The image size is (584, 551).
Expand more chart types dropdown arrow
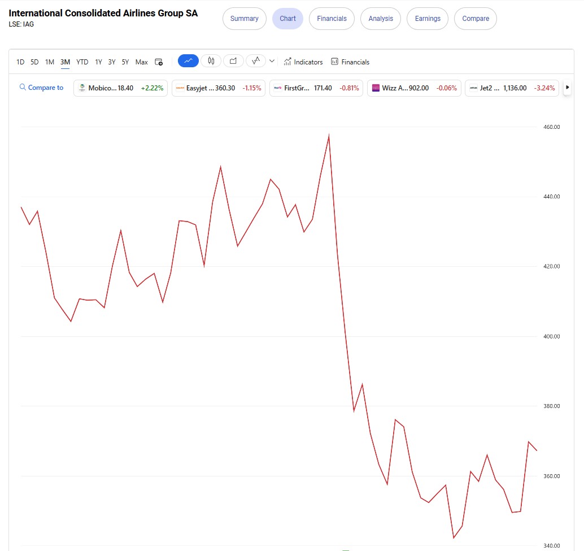[x=272, y=61]
